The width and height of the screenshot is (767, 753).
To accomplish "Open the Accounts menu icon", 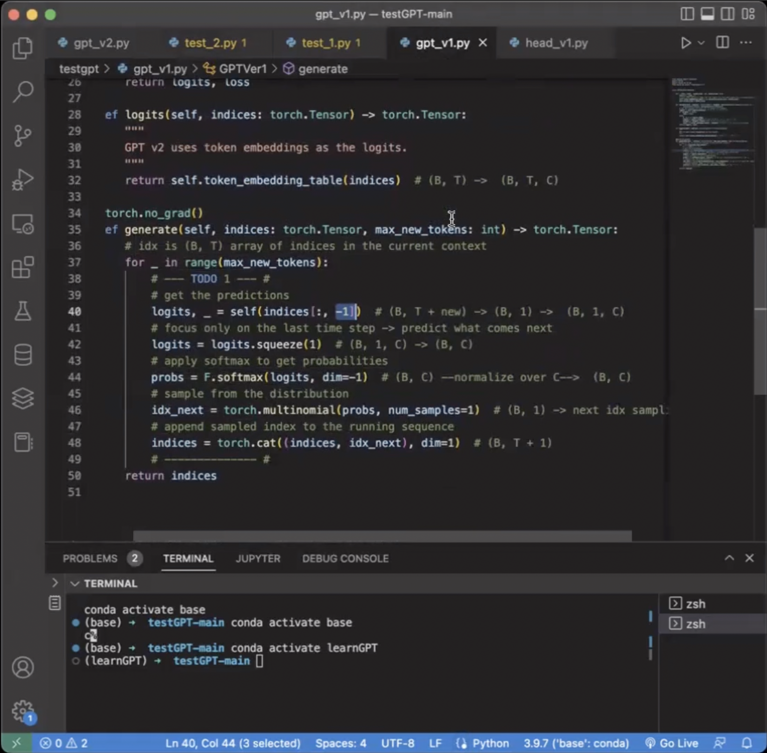I will 22,667.
